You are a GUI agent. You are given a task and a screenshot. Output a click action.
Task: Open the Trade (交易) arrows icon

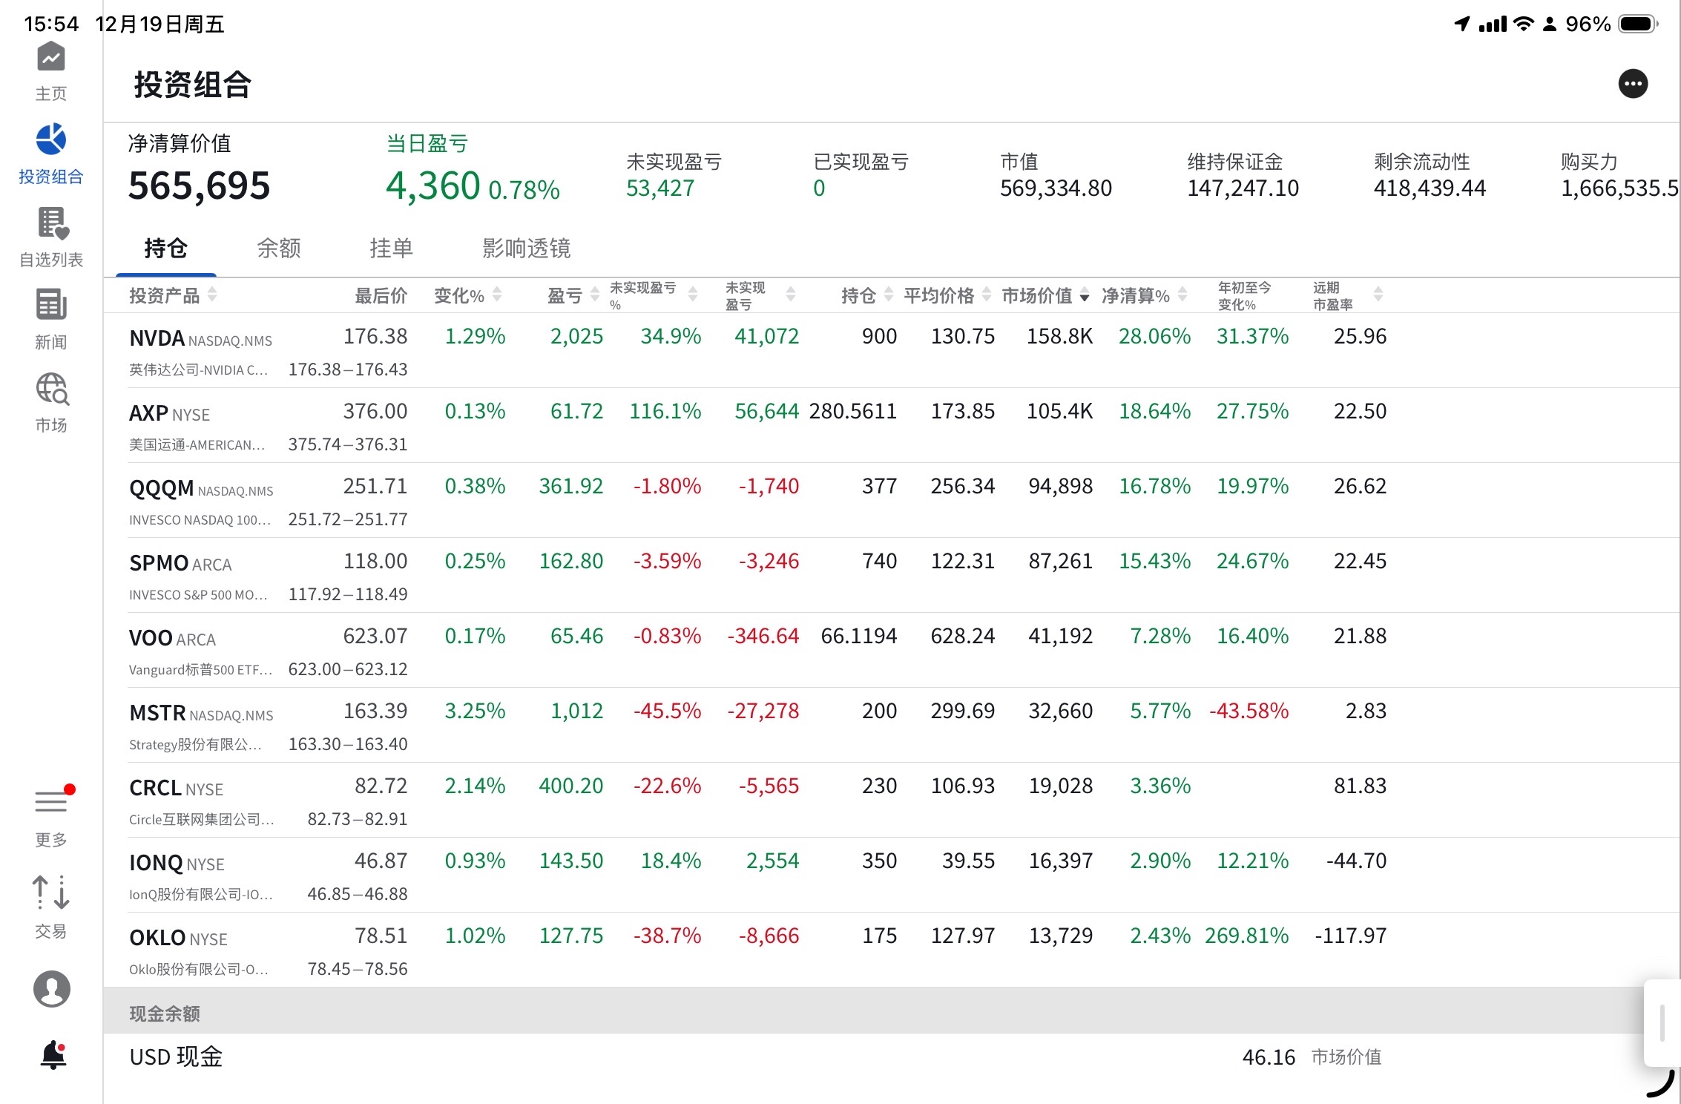coord(51,893)
